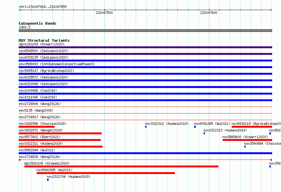The image size is (281, 192).
Task: Click the red bar under nsv5982995
Action: pos(106,173)
